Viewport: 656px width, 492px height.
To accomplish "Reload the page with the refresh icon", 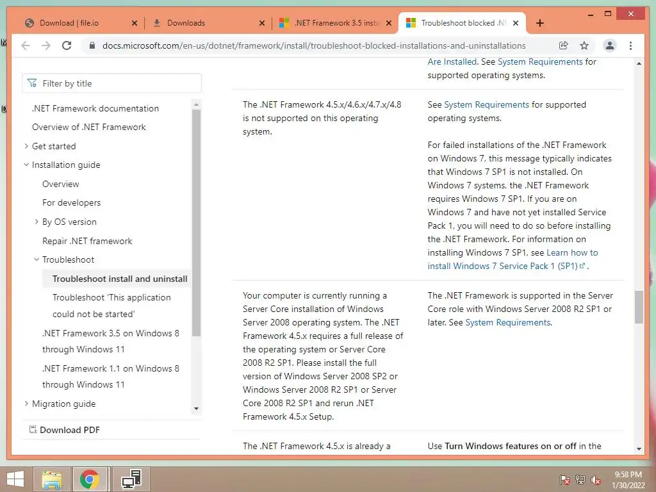I will [67, 45].
